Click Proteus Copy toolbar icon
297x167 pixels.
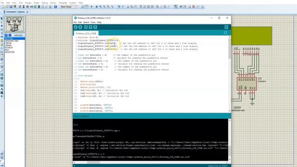click(x=132, y=7)
